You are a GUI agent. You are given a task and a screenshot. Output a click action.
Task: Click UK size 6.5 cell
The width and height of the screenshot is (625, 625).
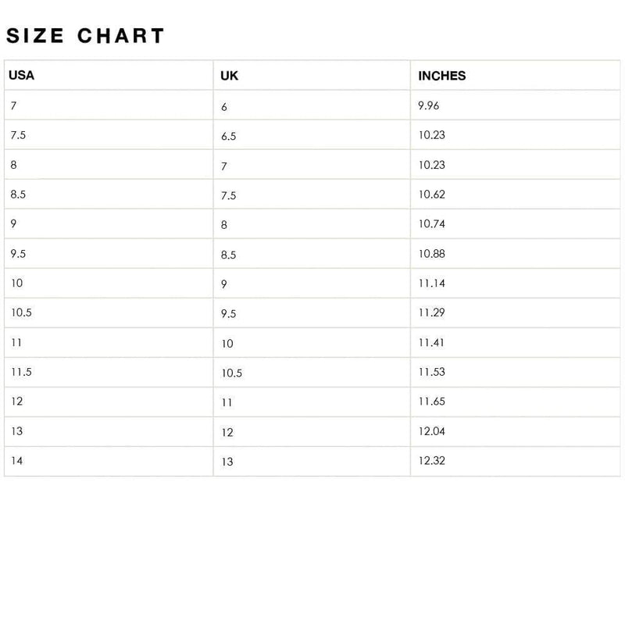click(x=228, y=136)
